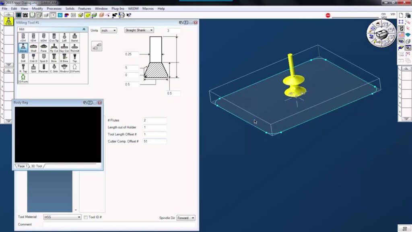Switch to the 3D Tool tab in Body Bag
Image resolution: width=412 pixels, height=232 pixels.
(x=37, y=166)
